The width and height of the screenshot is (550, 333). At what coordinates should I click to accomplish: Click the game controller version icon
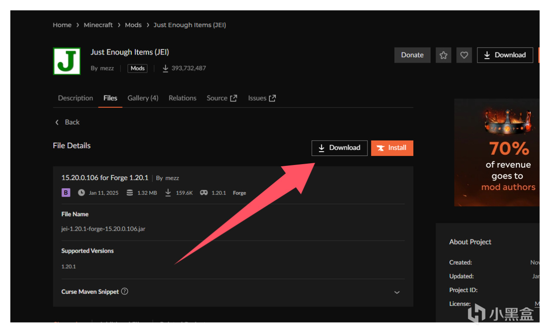tap(204, 192)
